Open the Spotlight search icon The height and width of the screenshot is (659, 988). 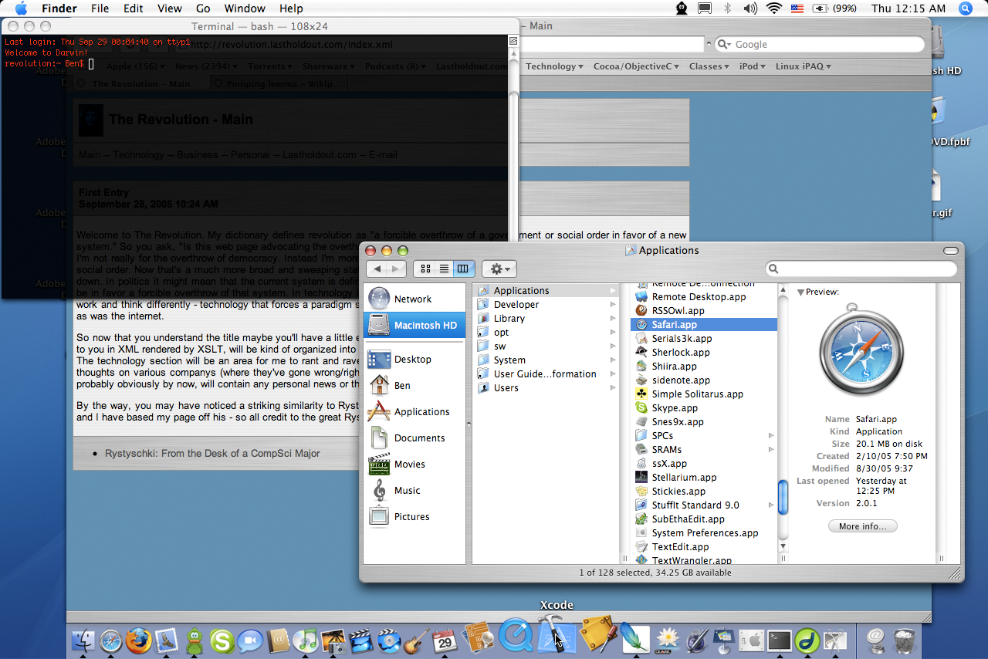[965, 8]
